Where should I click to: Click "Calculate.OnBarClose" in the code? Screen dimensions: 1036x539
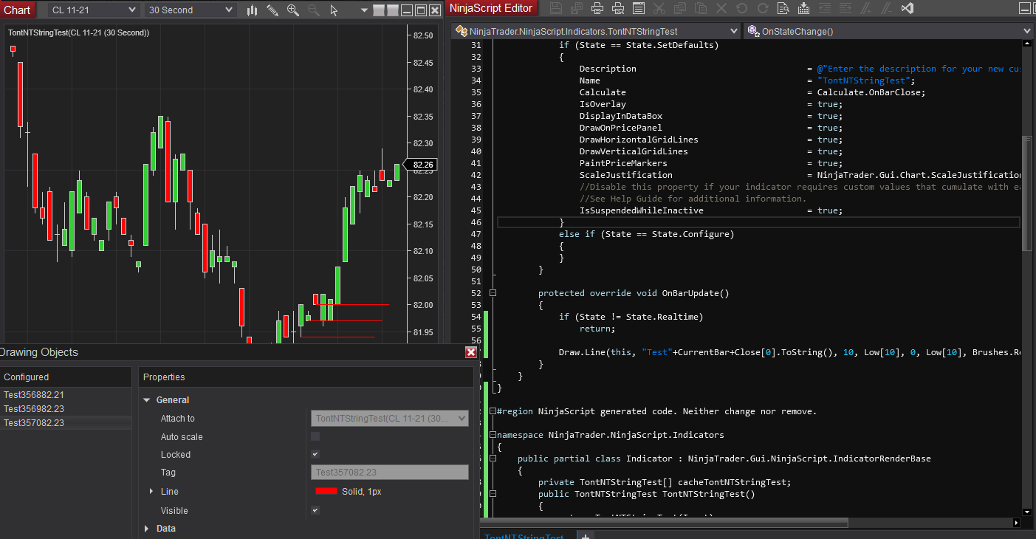[x=871, y=92]
